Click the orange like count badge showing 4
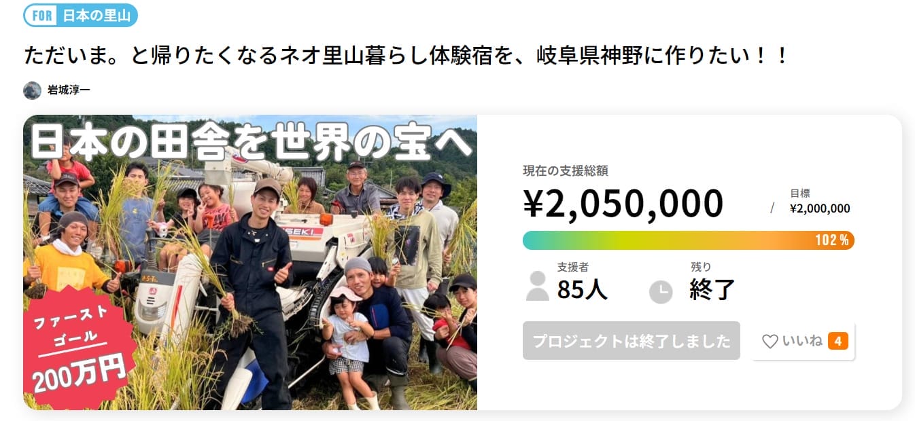The width and height of the screenshot is (915, 421). pos(838,341)
